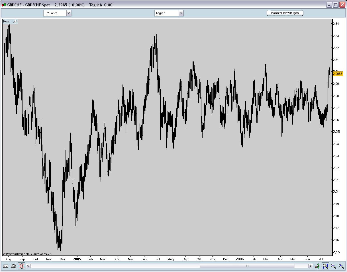This screenshot has width=347, height=272.
Task: Expand the 'Täglich' interval dropdown
Action: coord(181,13)
